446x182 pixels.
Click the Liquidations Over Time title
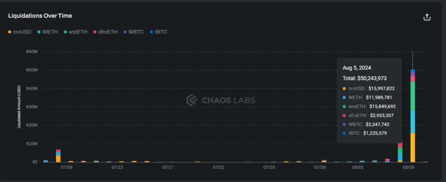pyautogui.click(x=40, y=16)
